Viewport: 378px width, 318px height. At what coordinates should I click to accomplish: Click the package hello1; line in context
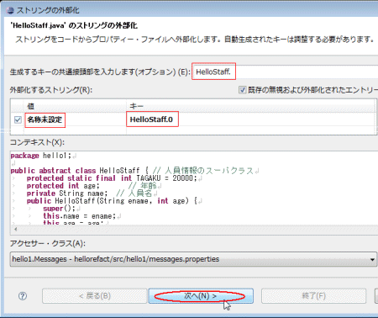43,156
